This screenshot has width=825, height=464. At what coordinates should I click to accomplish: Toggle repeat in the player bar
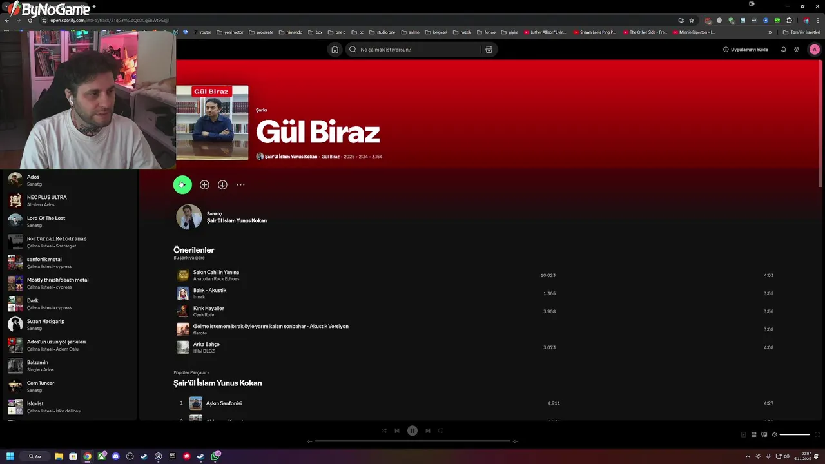[x=441, y=430]
